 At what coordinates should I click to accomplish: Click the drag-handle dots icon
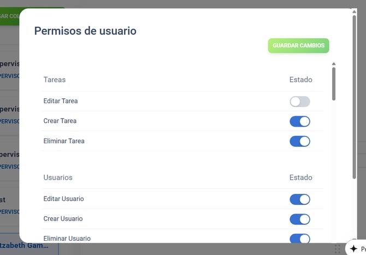click(x=338, y=248)
